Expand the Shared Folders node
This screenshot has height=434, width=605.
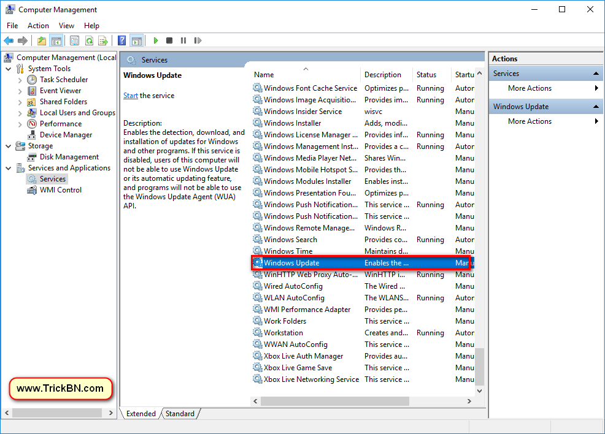pos(20,102)
